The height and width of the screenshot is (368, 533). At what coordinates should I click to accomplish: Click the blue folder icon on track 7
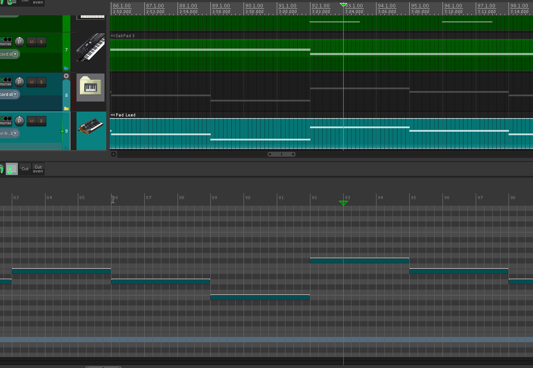(66, 68)
